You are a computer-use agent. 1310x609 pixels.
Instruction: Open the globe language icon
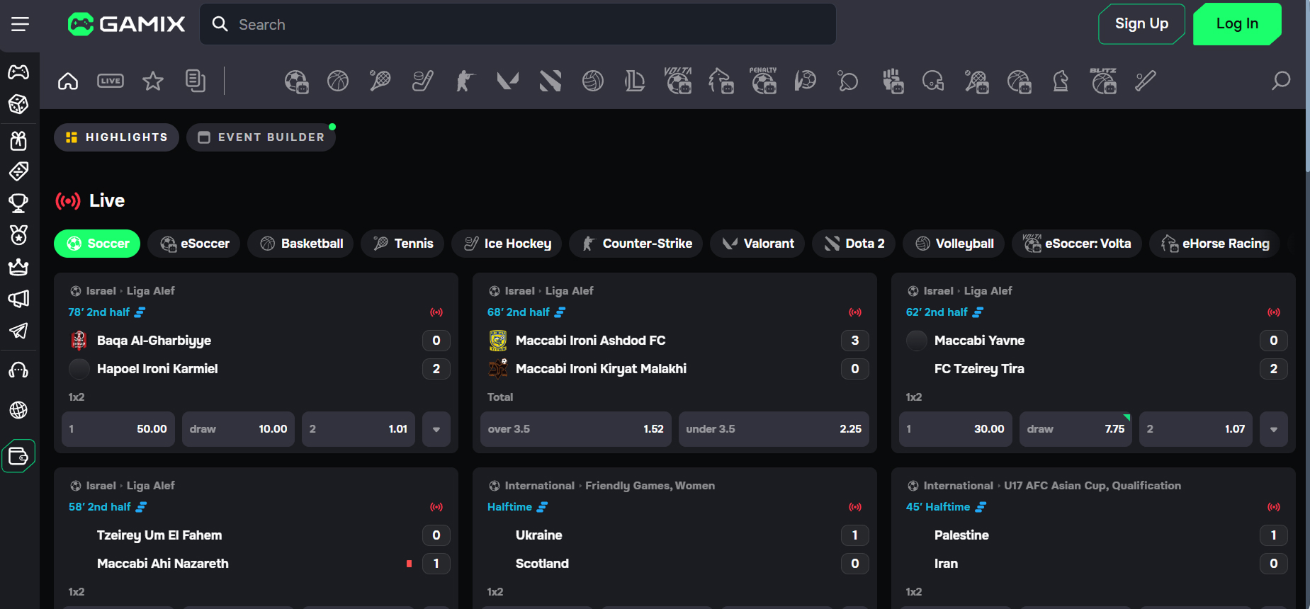point(18,410)
